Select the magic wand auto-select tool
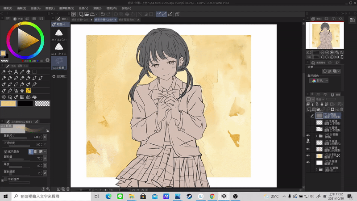The width and height of the screenshot is (357, 201). tap(4, 72)
